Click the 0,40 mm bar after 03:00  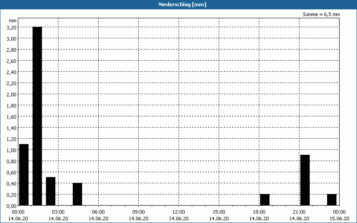click(77, 194)
